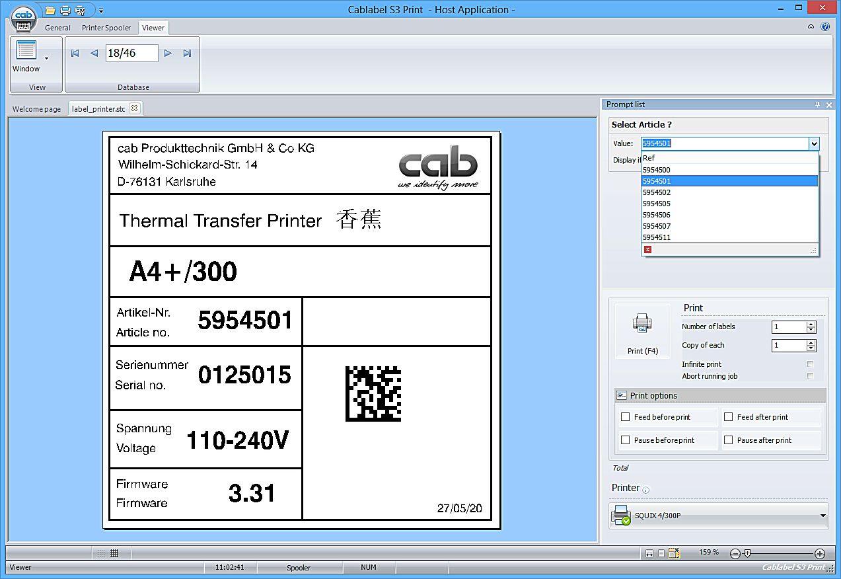
Task: Click the printer settings quick access icon
Action: (x=81, y=10)
